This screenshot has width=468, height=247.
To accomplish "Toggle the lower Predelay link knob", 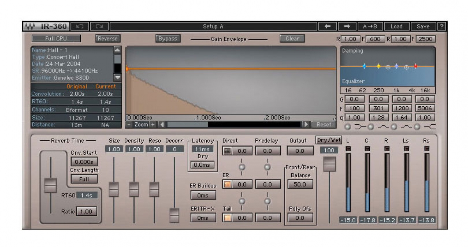I will pyautogui.click(x=268, y=201).
